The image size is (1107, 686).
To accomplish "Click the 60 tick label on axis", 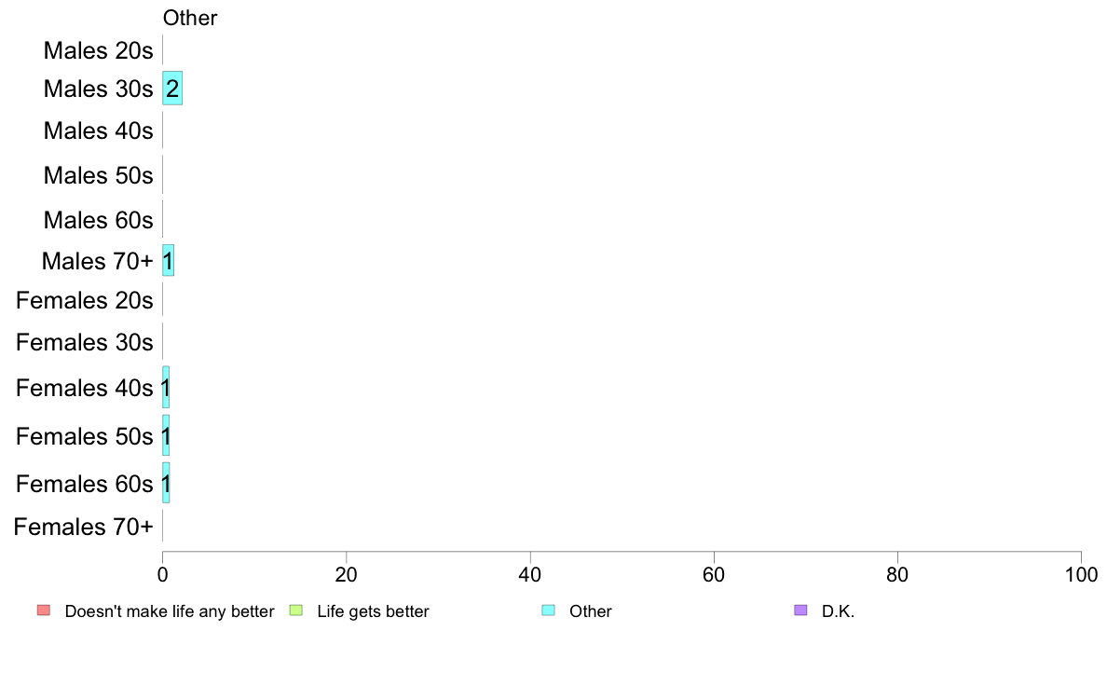I will click(x=714, y=574).
